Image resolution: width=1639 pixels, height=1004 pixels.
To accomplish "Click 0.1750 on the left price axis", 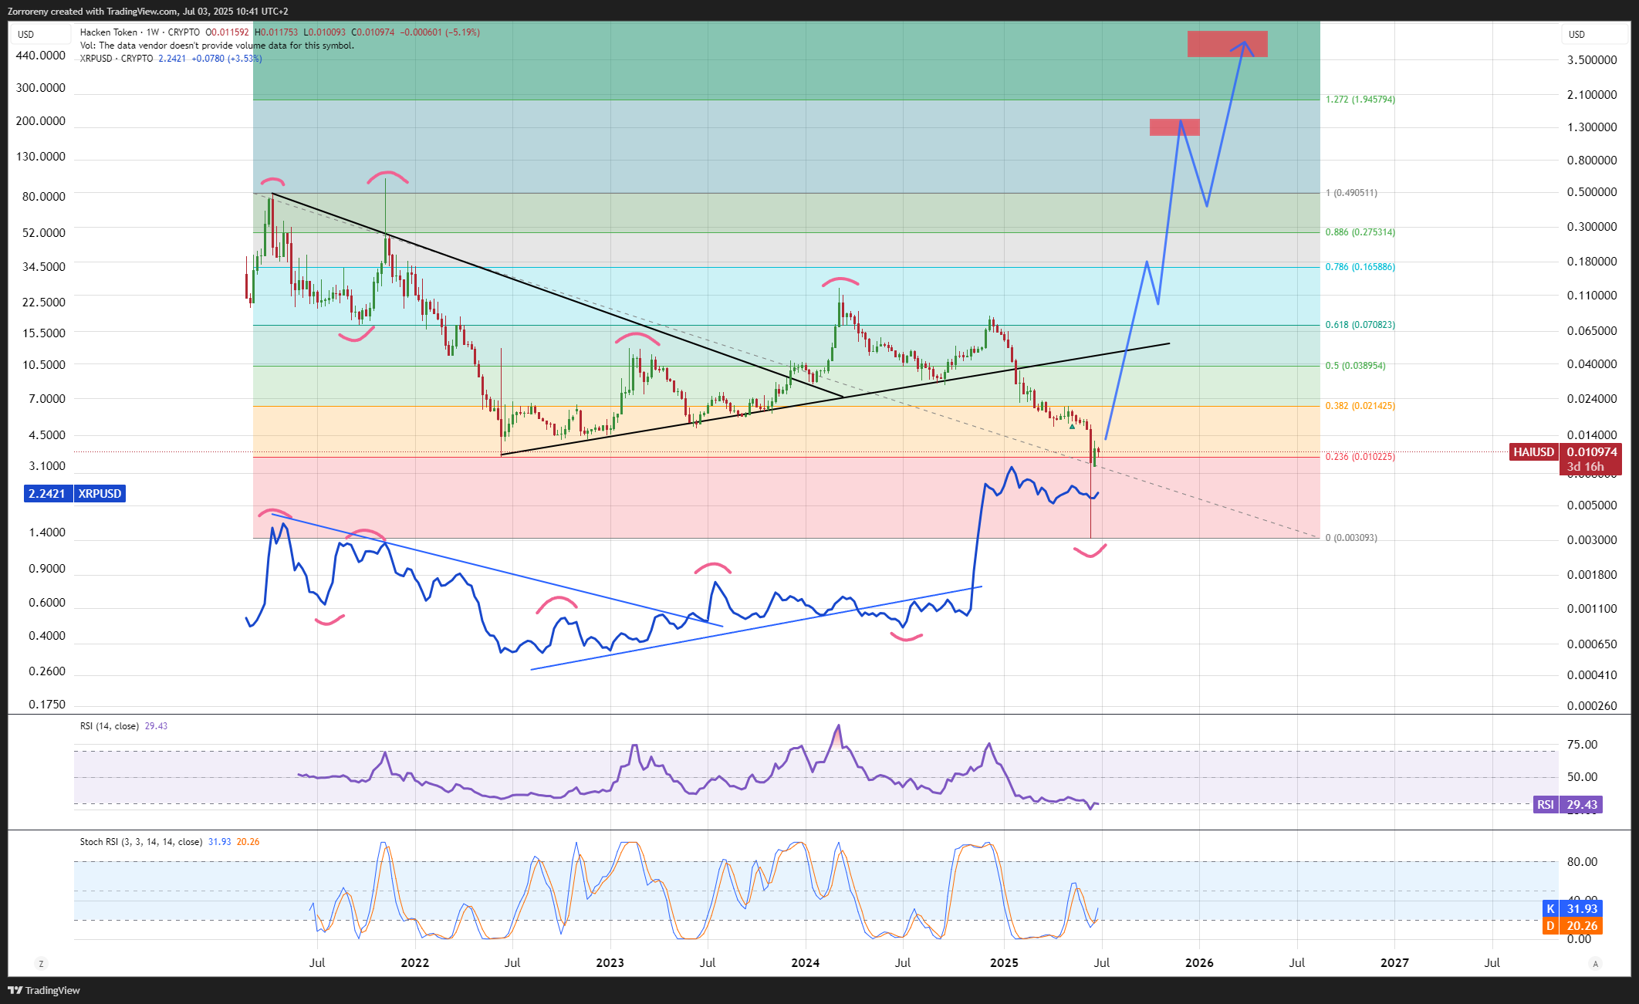I will [47, 705].
